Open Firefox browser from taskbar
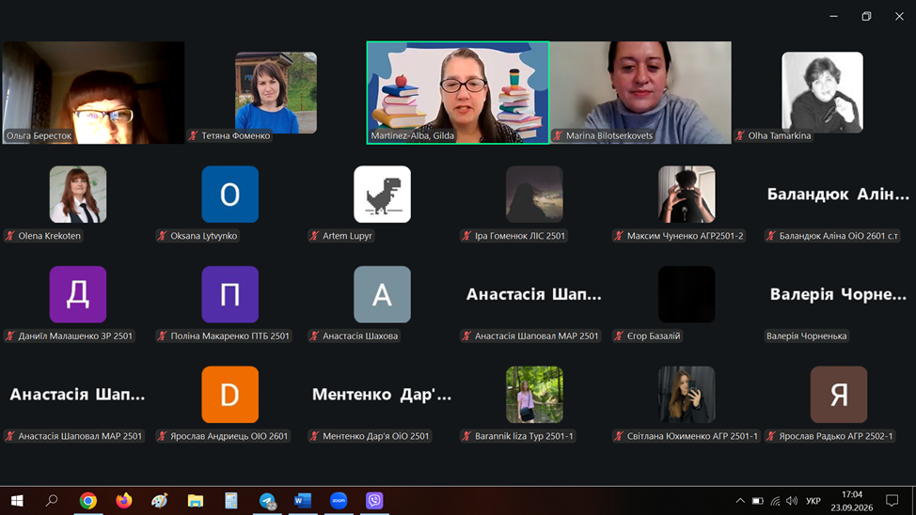This screenshot has width=916, height=515. (124, 500)
